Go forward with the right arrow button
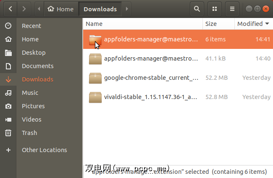The width and height of the screenshot is (273, 178). tap(24, 9)
